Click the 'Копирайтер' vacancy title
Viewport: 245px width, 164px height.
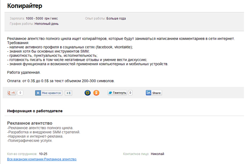pyautogui.click(x=24, y=6)
